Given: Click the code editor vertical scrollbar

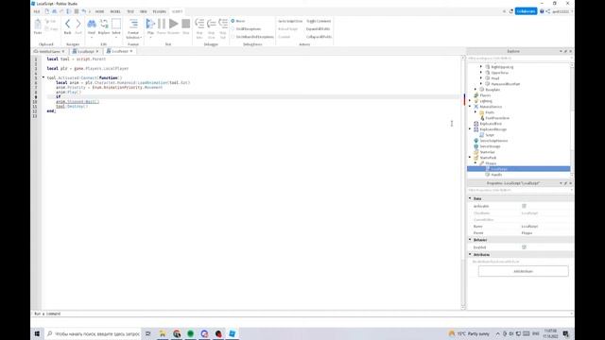Looking at the screenshot, I should pyautogui.click(x=463, y=182).
